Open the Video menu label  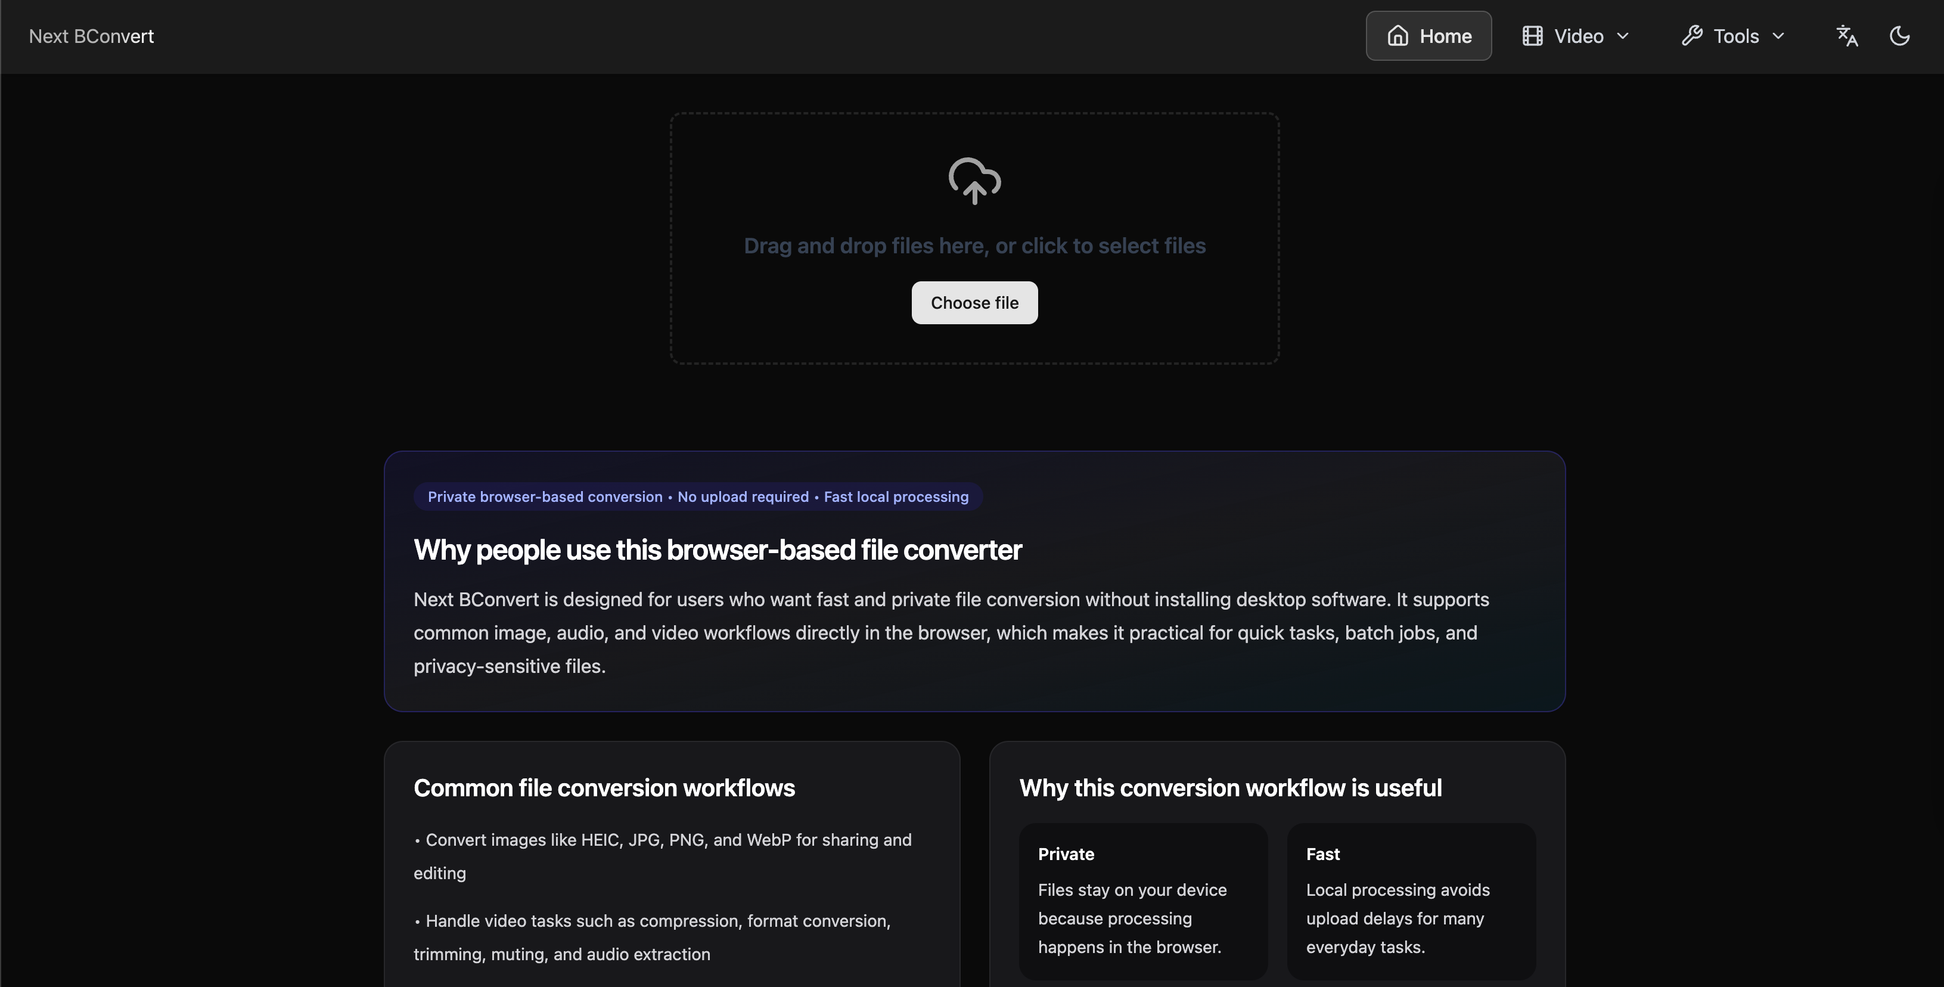pyautogui.click(x=1578, y=36)
